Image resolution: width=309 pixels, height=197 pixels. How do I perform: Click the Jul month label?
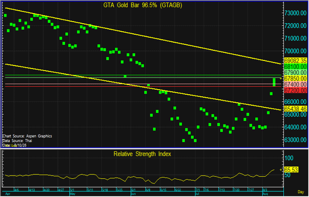point(198,194)
